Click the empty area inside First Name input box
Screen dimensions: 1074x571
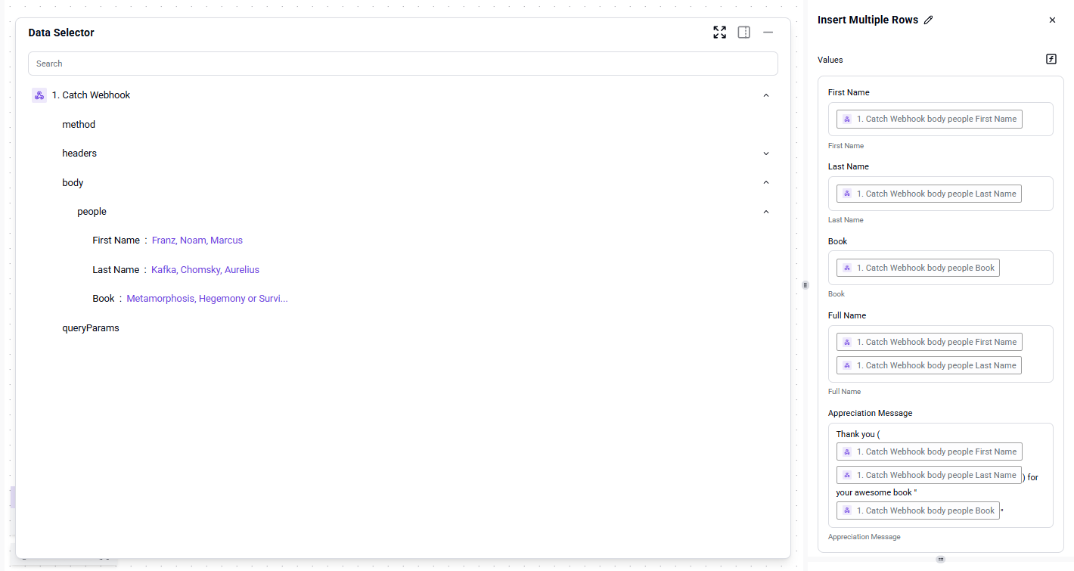pyautogui.click(x=1036, y=119)
